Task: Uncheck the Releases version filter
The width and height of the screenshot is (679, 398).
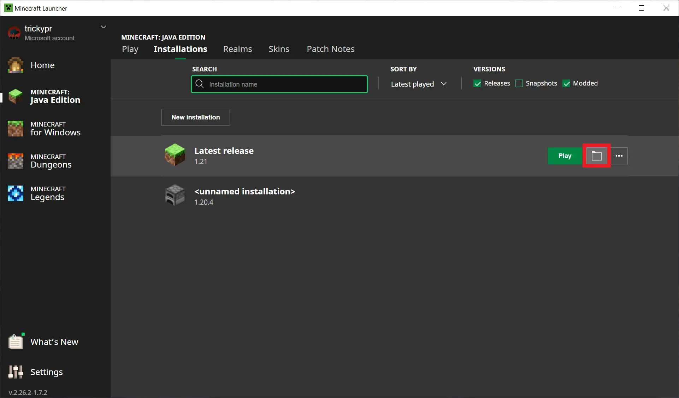Action: [x=477, y=83]
